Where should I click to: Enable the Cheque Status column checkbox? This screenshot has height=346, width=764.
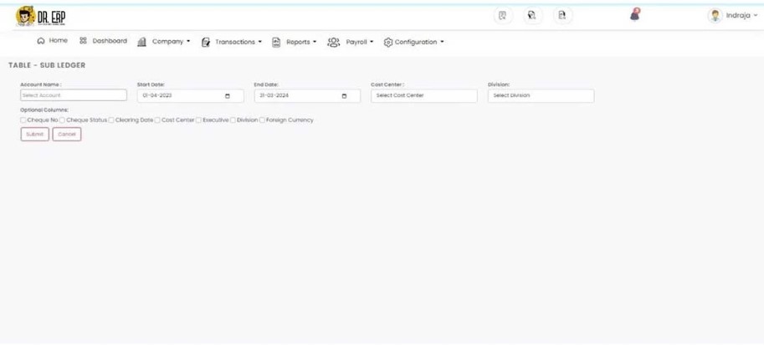pos(63,120)
